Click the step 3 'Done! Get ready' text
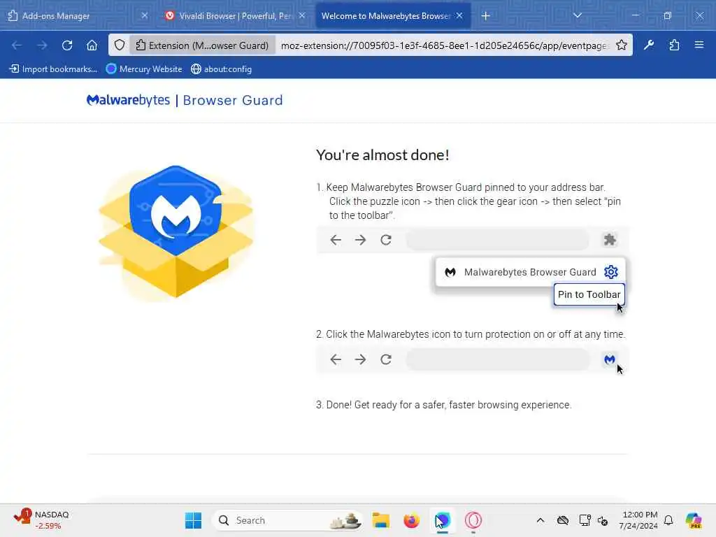The image size is (716, 537). coord(444,405)
